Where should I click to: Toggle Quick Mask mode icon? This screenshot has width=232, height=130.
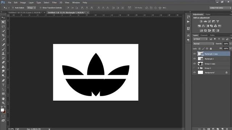point(3,116)
